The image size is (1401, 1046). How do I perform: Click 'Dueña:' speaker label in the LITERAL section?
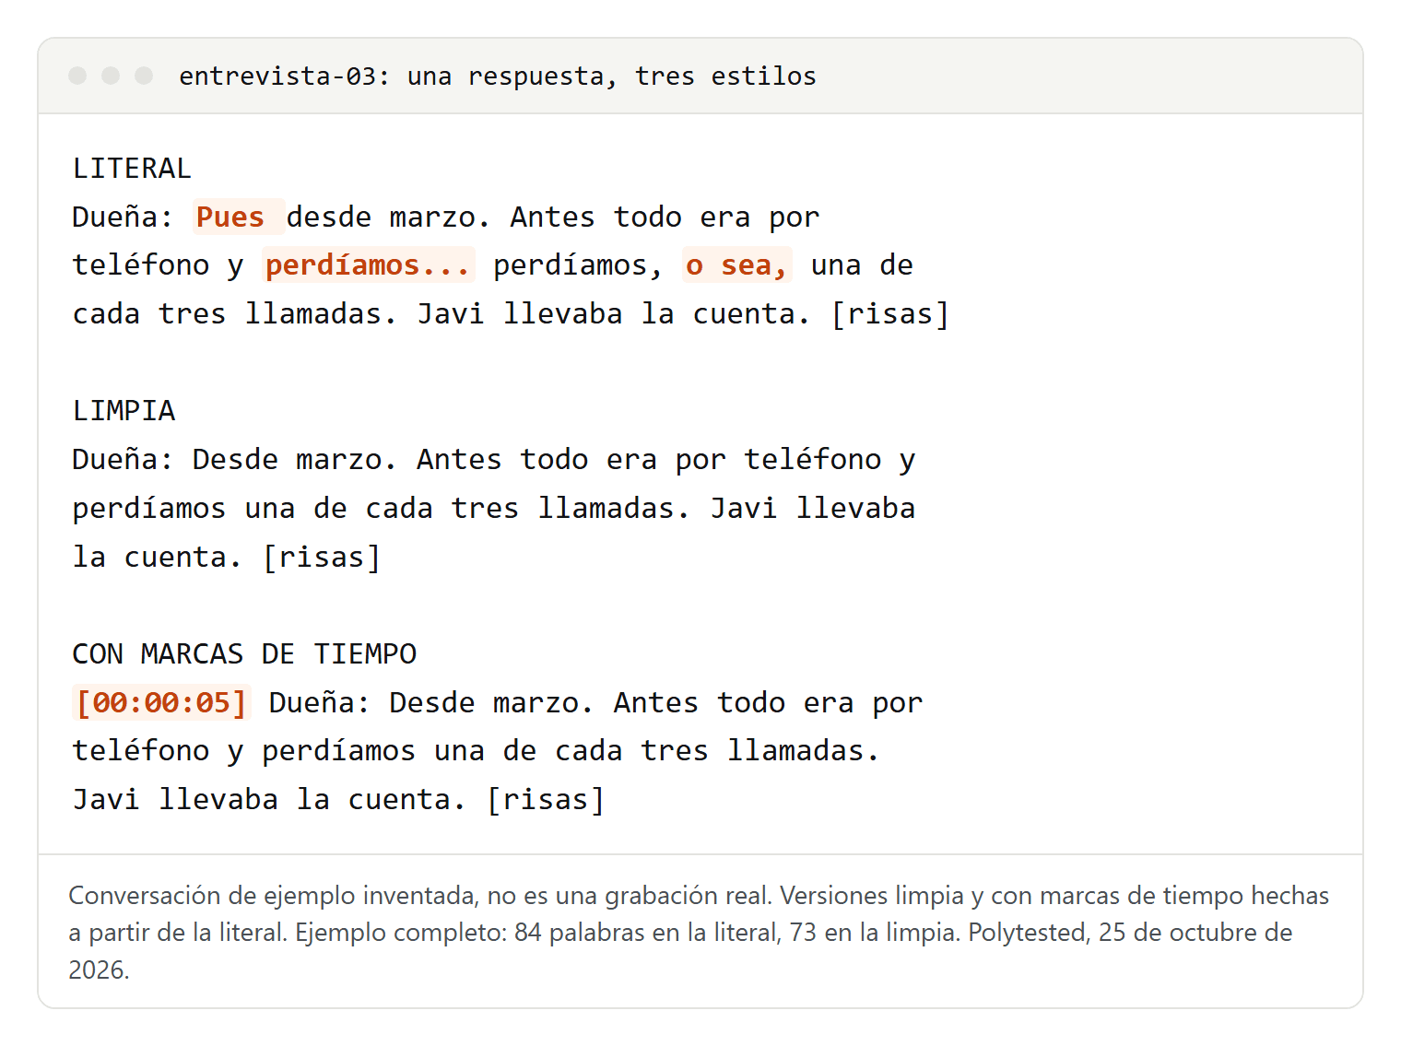pos(123,217)
